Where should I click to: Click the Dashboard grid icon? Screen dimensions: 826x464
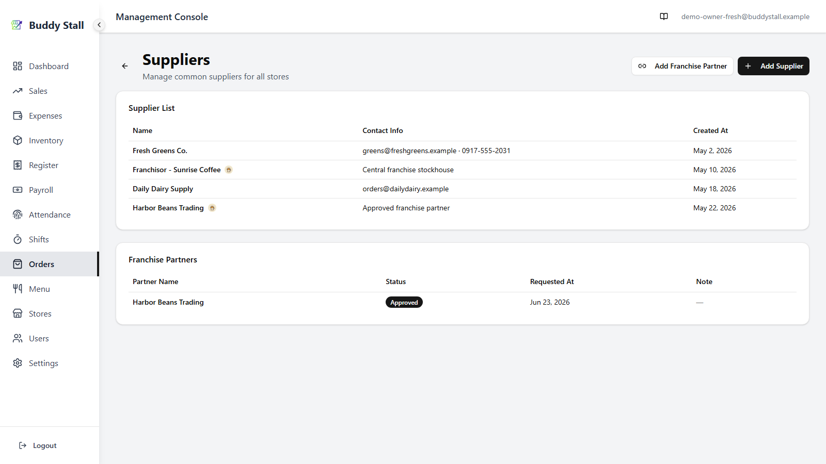click(18, 66)
